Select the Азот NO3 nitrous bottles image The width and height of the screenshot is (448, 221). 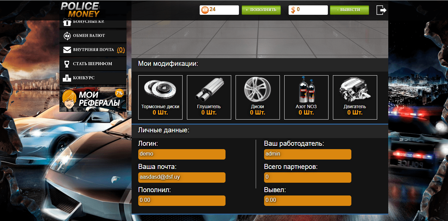tap(306, 90)
